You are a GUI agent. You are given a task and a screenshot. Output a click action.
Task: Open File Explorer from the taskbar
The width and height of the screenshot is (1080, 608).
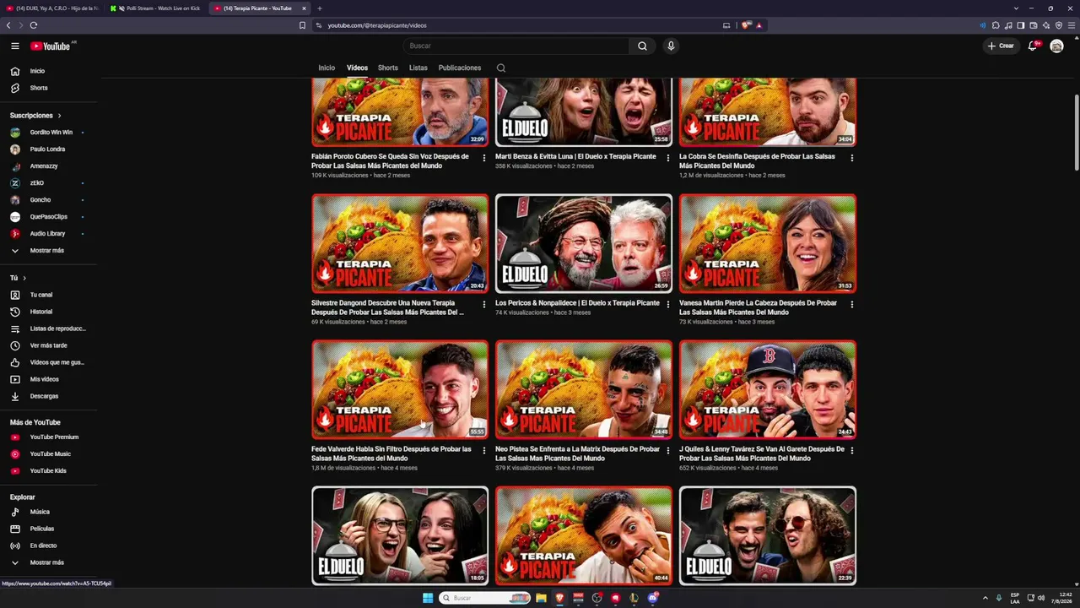[x=541, y=598]
